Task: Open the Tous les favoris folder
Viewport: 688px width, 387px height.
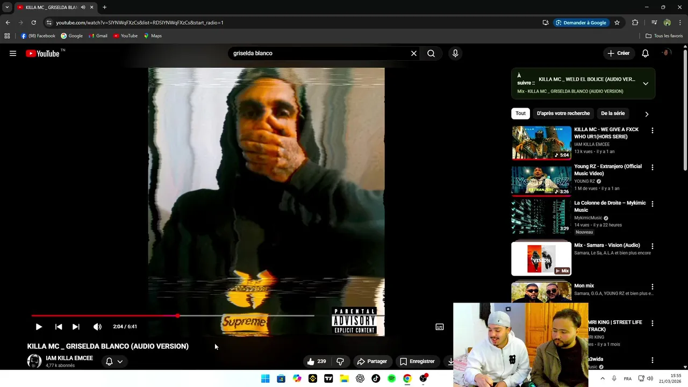Action: [x=664, y=36]
